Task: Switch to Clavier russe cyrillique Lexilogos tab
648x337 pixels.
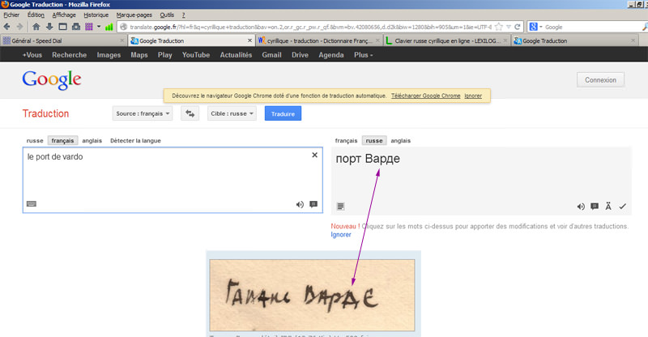Action: (446, 41)
